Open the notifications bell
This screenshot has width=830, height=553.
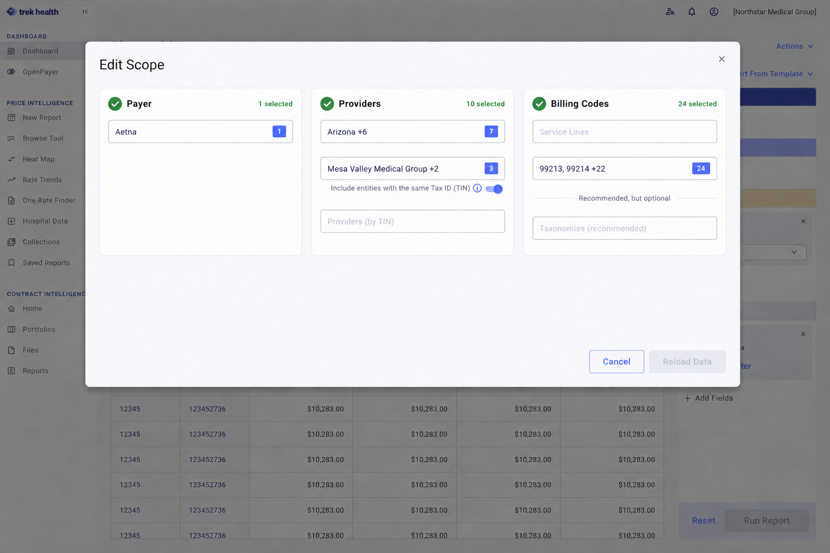pyautogui.click(x=692, y=11)
